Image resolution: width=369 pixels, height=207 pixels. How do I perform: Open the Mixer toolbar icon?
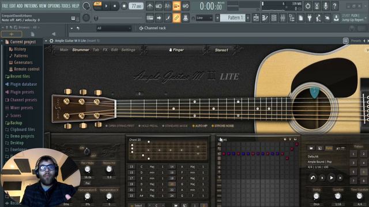point(283,18)
